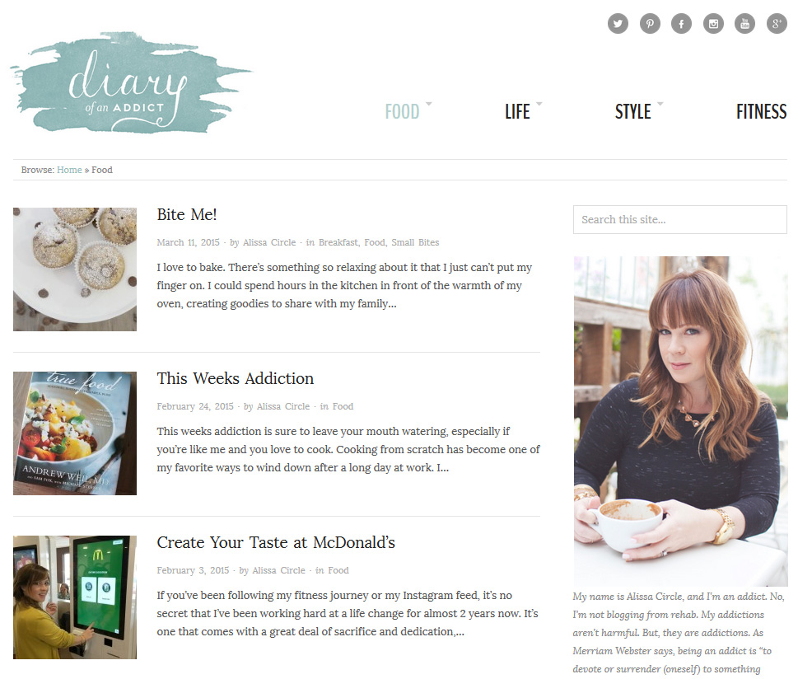Open the FITNESS menu item
The image size is (798, 679).
(x=762, y=111)
